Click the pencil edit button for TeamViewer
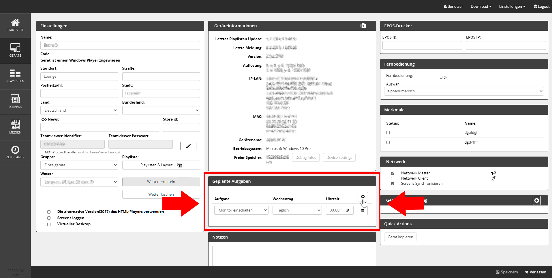 tap(188, 146)
